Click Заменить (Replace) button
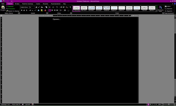 169,9
